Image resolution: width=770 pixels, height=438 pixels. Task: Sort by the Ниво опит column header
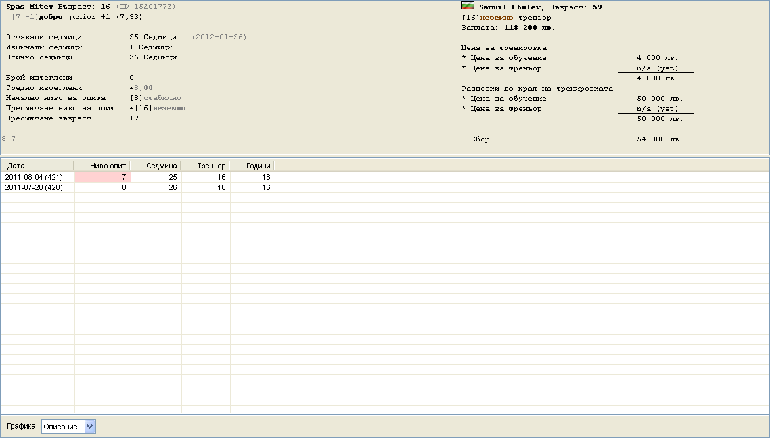[x=102, y=166]
